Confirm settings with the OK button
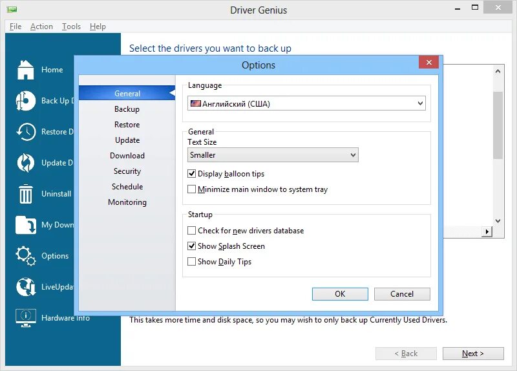 pyautogui.click(x=340, y=294)
